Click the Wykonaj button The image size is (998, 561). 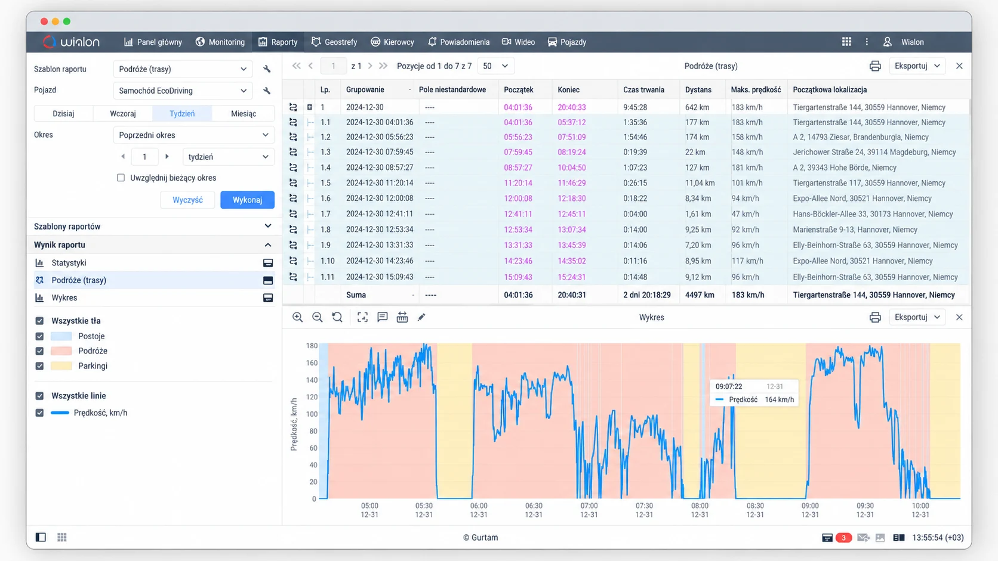247,200
